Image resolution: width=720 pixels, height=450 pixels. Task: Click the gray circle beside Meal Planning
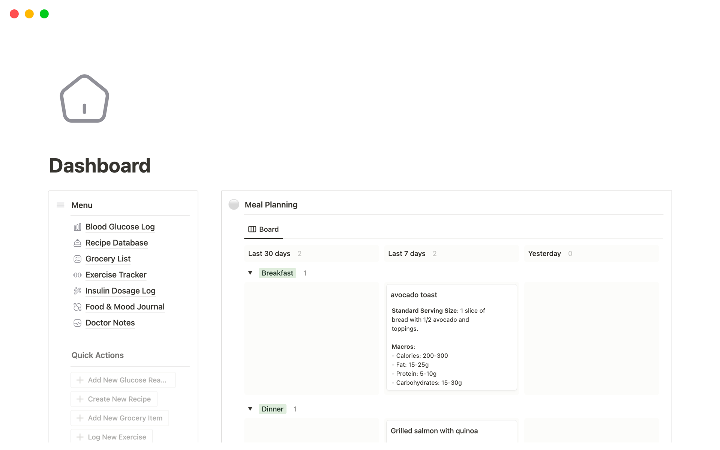tap(234, 205)
